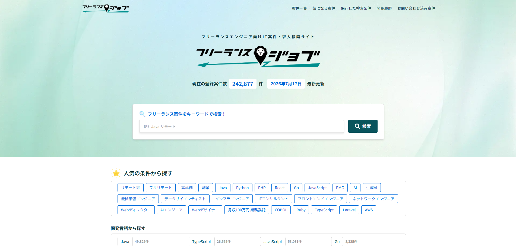This screenshot has width=516, height=246.
Task: Open 気になる案件 in the top navigation
Action: (x=324, y=8)
